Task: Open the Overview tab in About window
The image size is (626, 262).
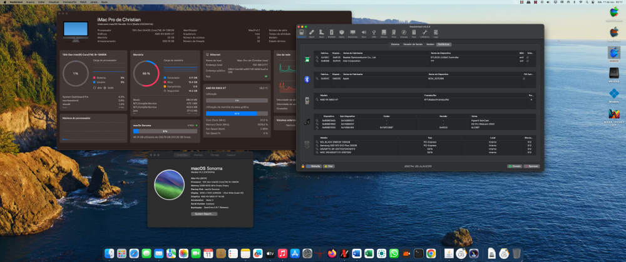Action: coord(182,154)
